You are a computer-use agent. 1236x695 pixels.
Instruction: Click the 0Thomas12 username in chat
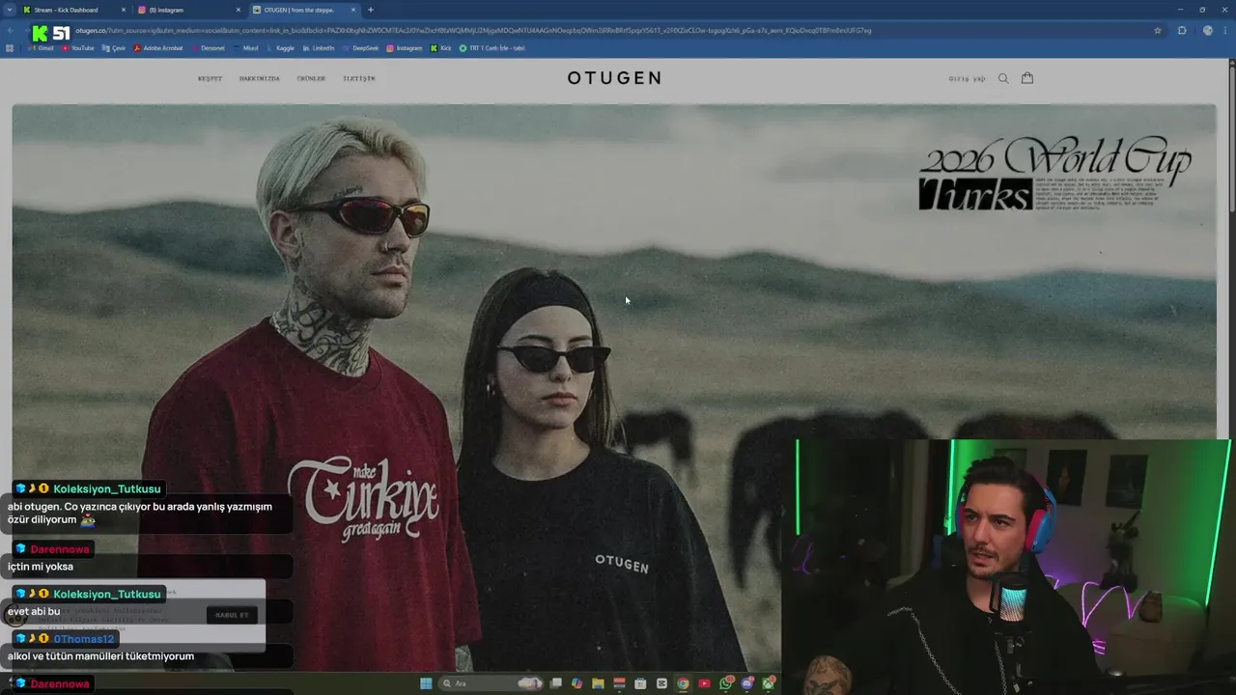[84, 639]
